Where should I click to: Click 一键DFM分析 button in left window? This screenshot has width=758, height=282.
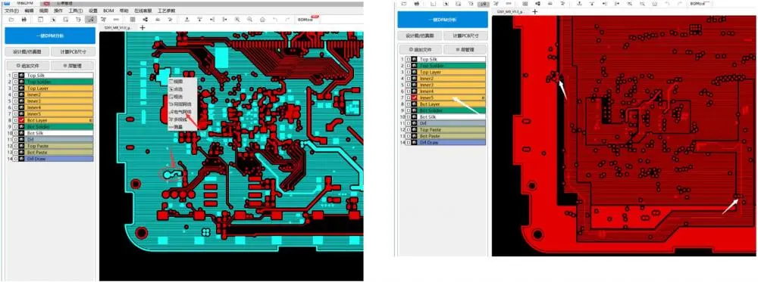tap(50, 36)
